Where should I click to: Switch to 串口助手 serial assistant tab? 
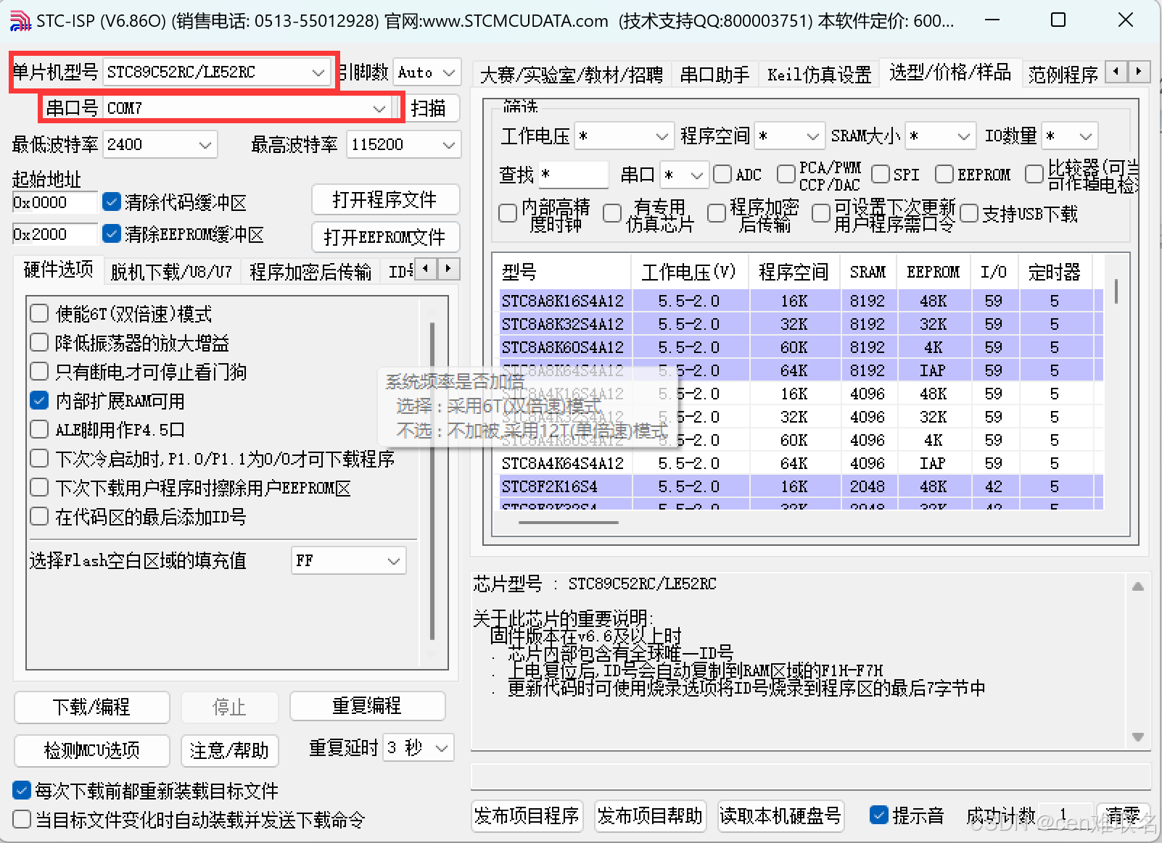coord(714,75)
